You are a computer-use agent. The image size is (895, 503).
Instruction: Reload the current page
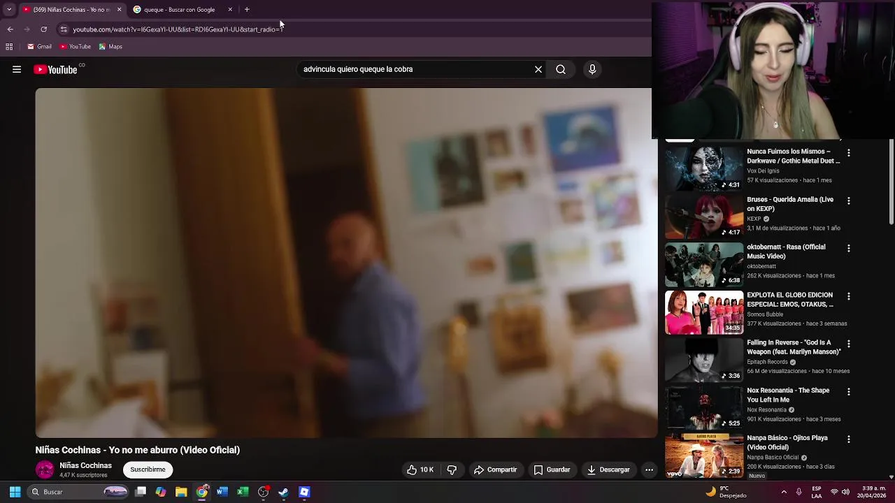[43, 29]
